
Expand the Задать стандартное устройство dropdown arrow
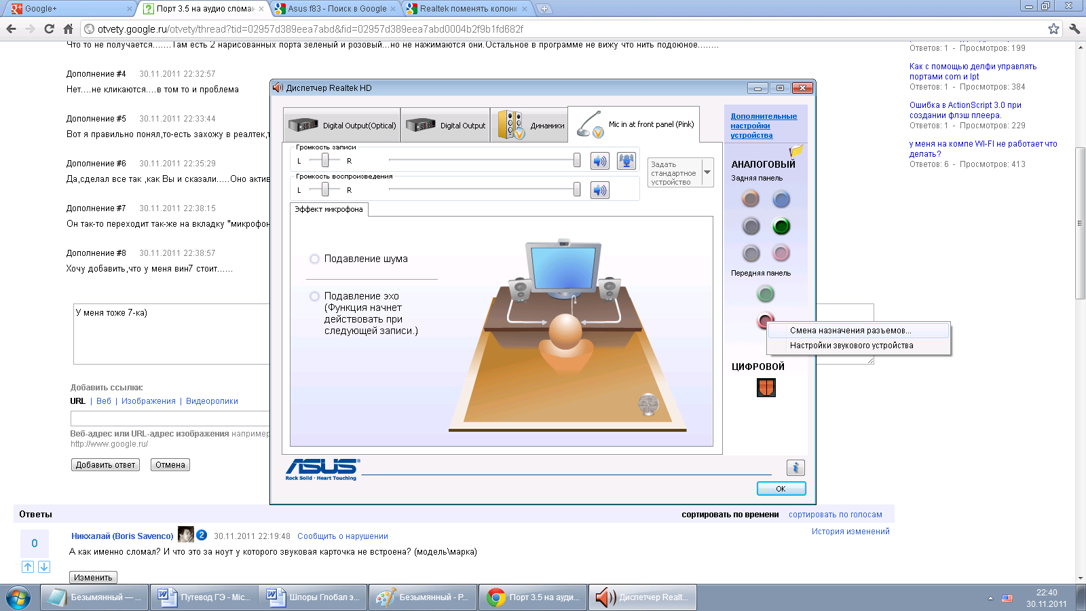point(707,172)
